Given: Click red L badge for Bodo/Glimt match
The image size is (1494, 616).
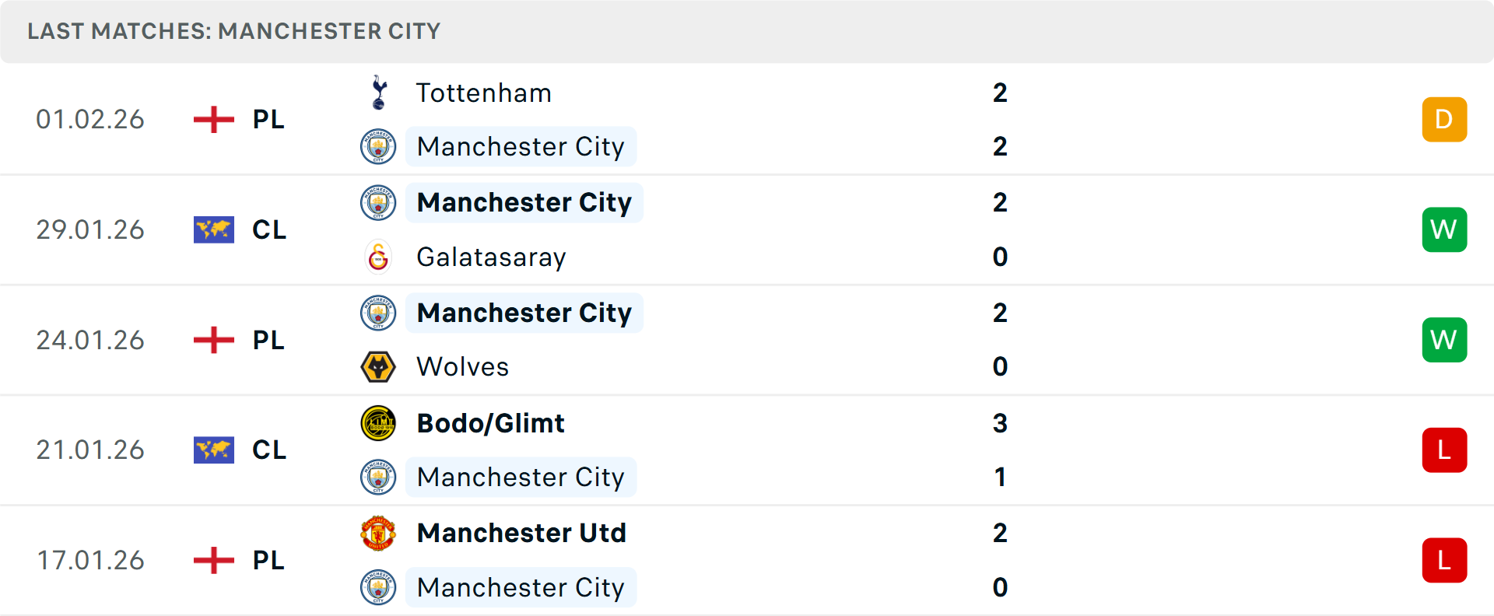Looking at the screenshot, I should (x=1444, y=450).
